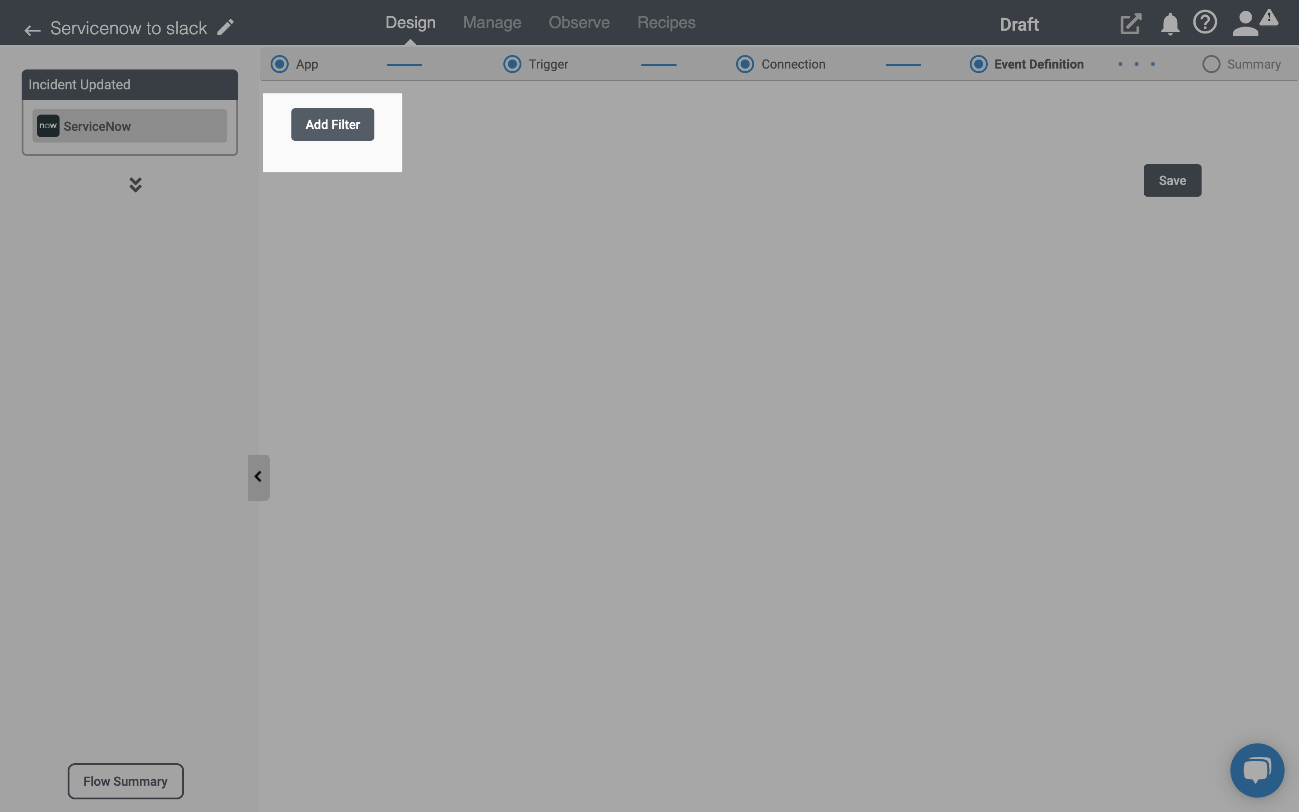Open the help question mark icon
This screenshot has height=812, width=1299.
pos(1205,23)
